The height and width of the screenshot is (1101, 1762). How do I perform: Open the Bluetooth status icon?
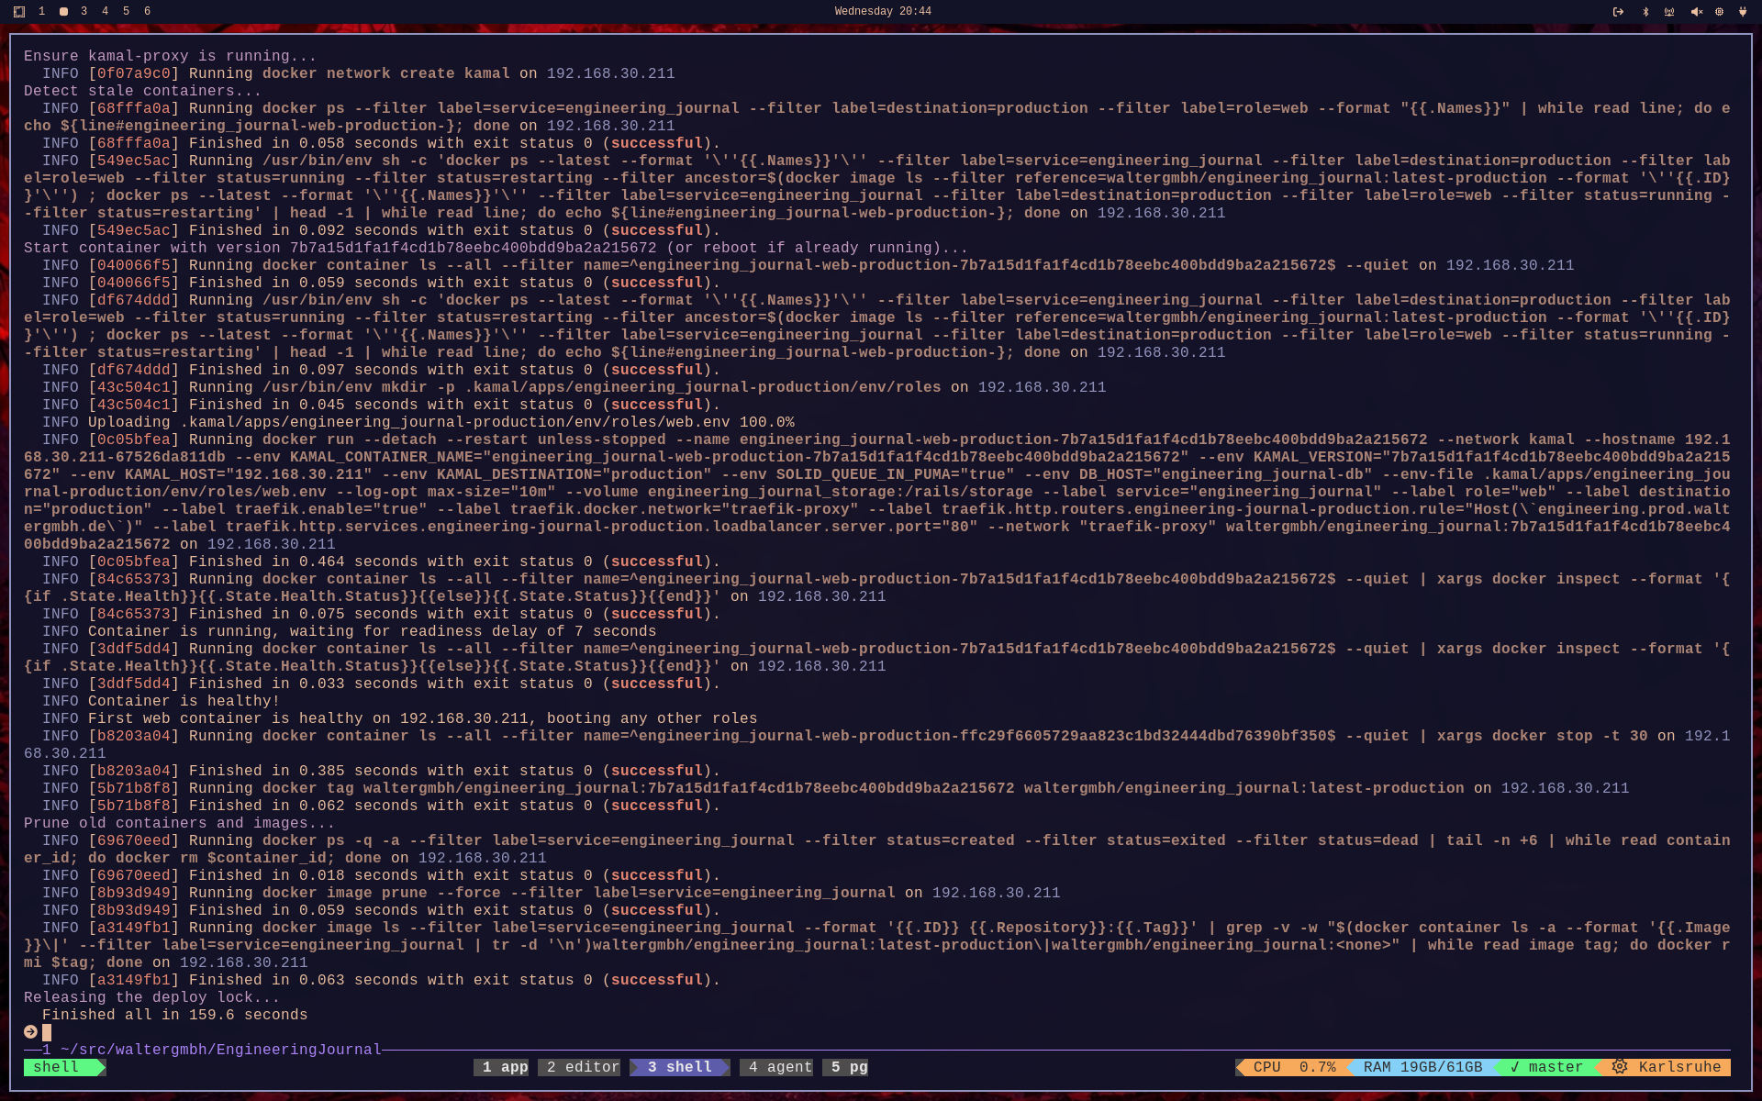pos(1645,12)
